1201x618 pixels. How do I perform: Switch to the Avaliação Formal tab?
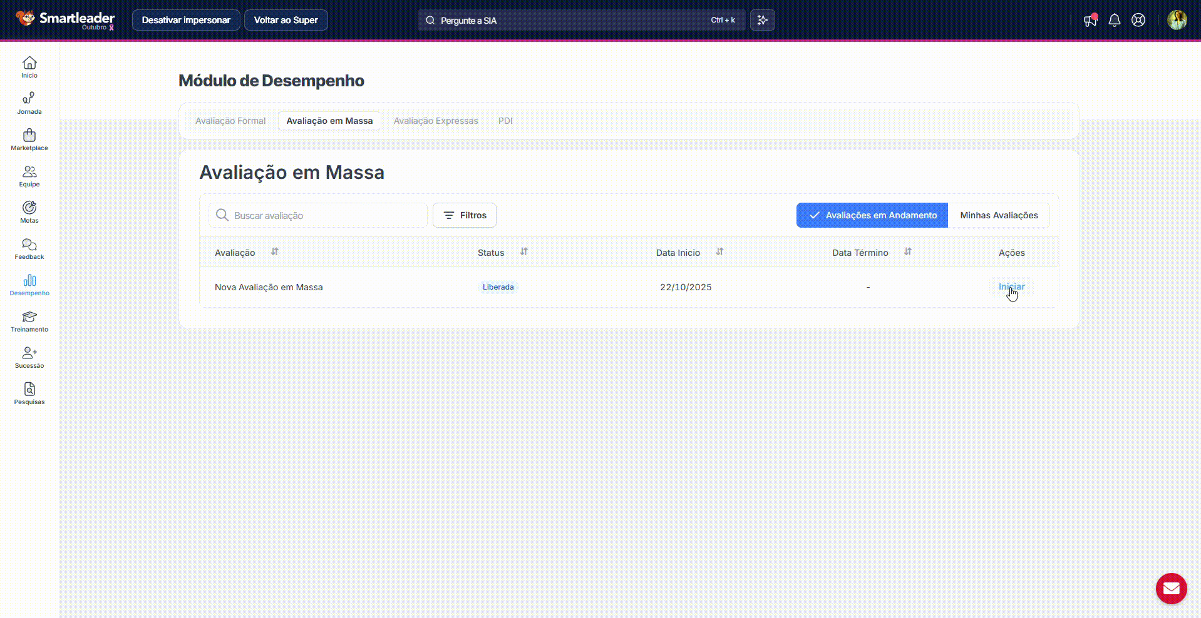click(x=230, y=121)
